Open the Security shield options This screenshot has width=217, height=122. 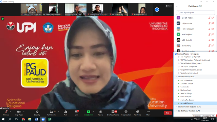pyautogui.click(x=37, y=113)
